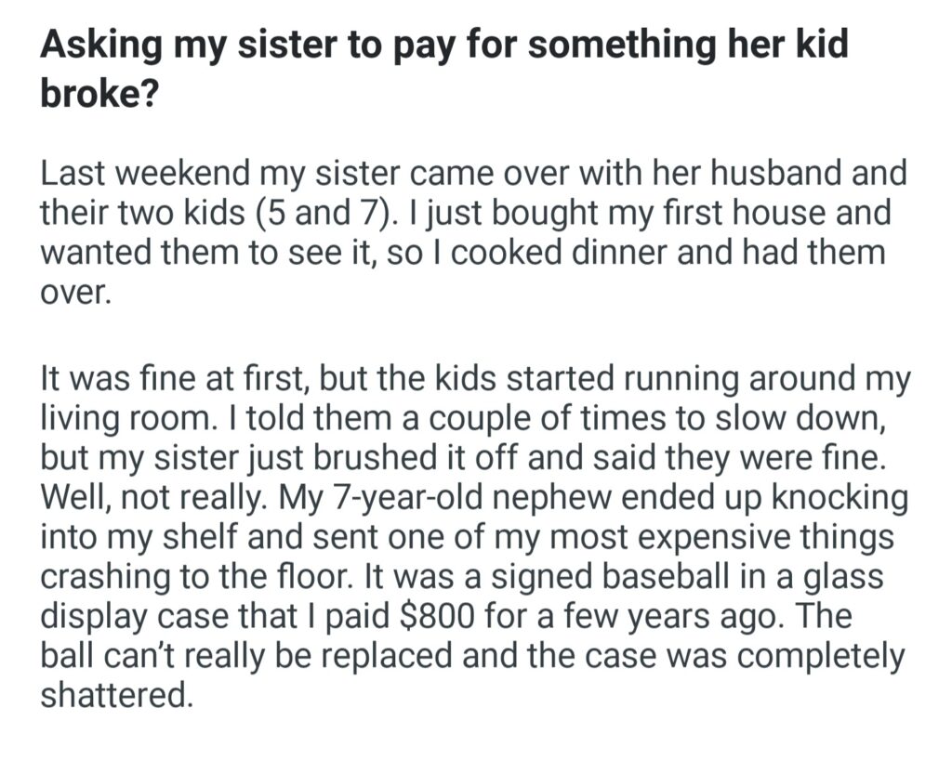Click the word "over." ending the first paragraph

click(75, 291)
